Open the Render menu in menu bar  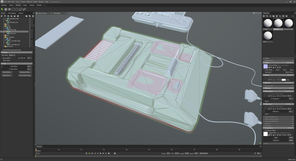[35, 2]
